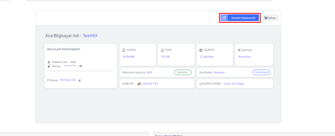
Task: Select the IP address 94.156.8.132
Action: (68, 80)
